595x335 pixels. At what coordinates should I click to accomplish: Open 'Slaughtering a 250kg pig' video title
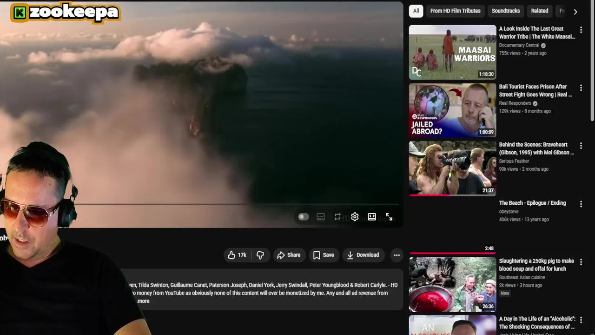tap(536, 265)
